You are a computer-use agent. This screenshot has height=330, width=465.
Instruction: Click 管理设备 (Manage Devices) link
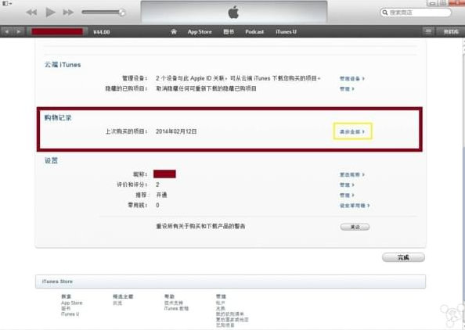click(352, 78)
